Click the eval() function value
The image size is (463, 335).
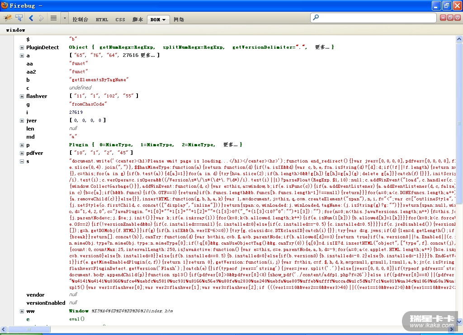pos(77,319)
